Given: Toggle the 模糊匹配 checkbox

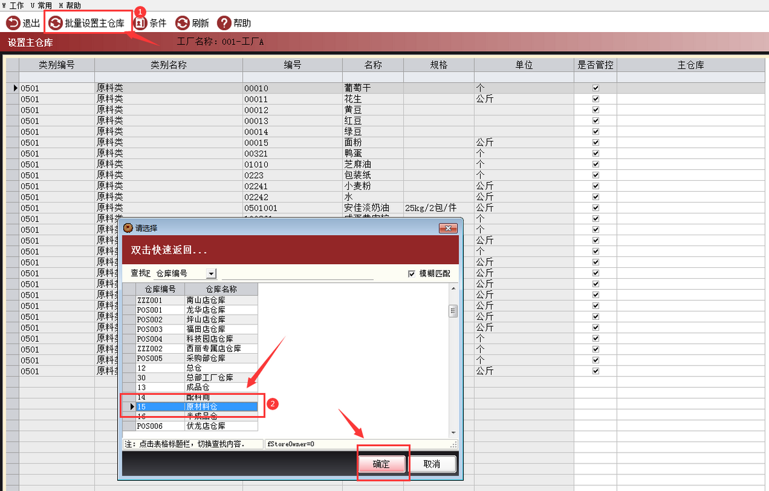Looking at the screenshot, I should tap(412, 274).
